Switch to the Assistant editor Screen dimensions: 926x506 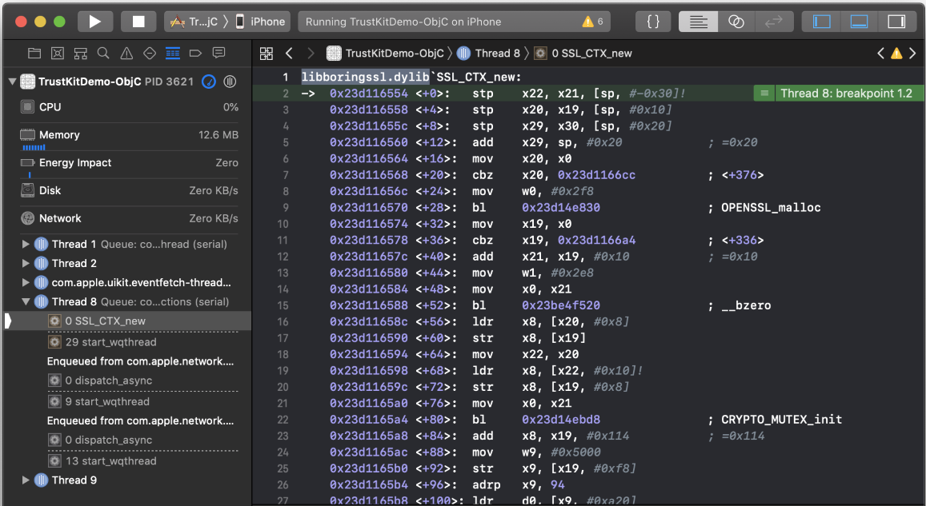(x=736, y=22)
